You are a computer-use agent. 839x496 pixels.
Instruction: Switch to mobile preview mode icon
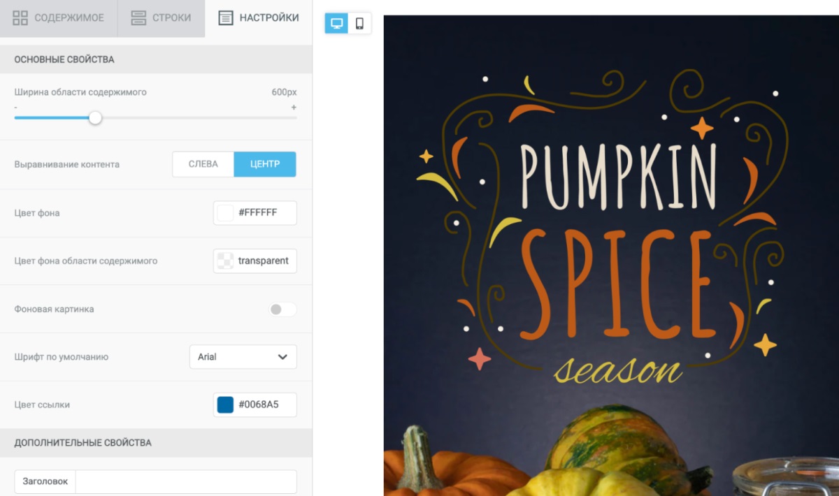(x=359, y=23)
